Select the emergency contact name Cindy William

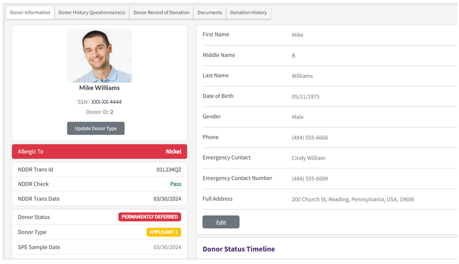tap(308, 158)
